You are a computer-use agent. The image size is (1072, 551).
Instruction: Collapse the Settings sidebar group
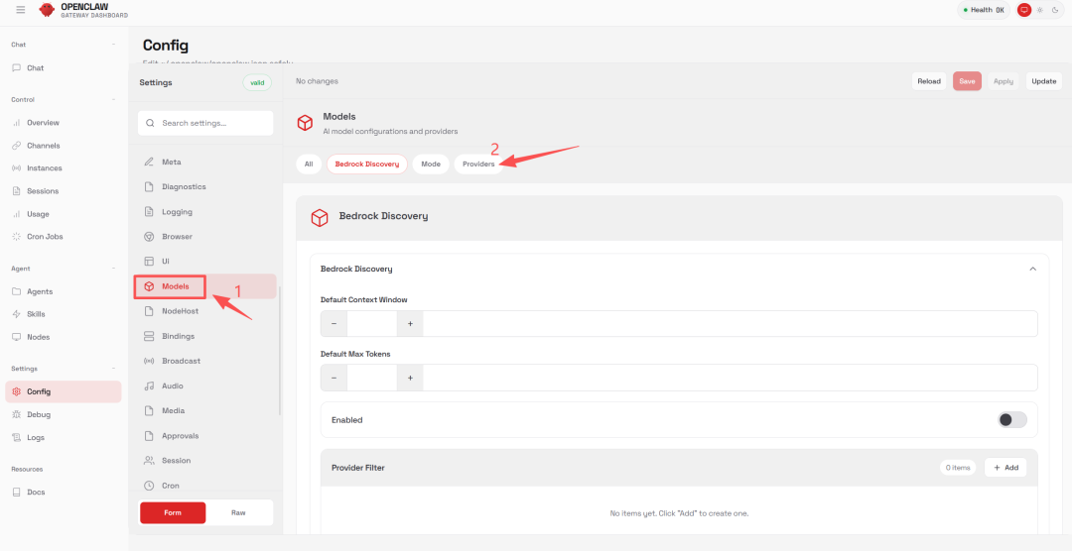click(x=113, y=369)
